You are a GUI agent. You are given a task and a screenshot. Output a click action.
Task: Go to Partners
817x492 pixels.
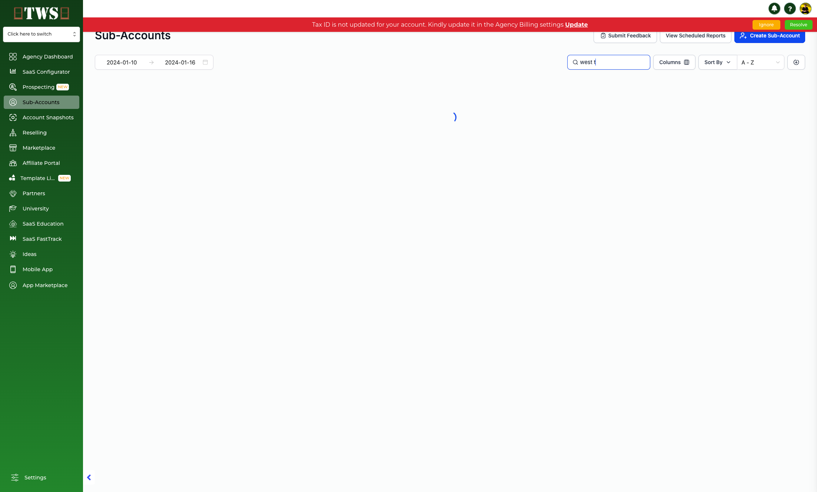[41, 193]
